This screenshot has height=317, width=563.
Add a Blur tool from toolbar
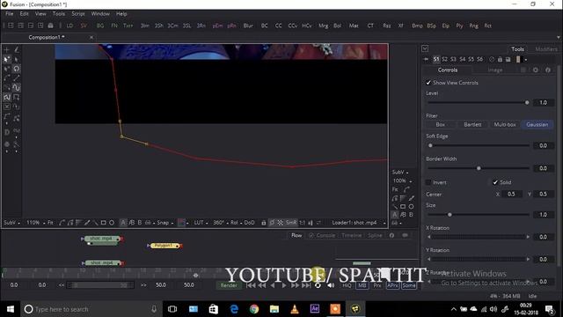pos(248,26)
